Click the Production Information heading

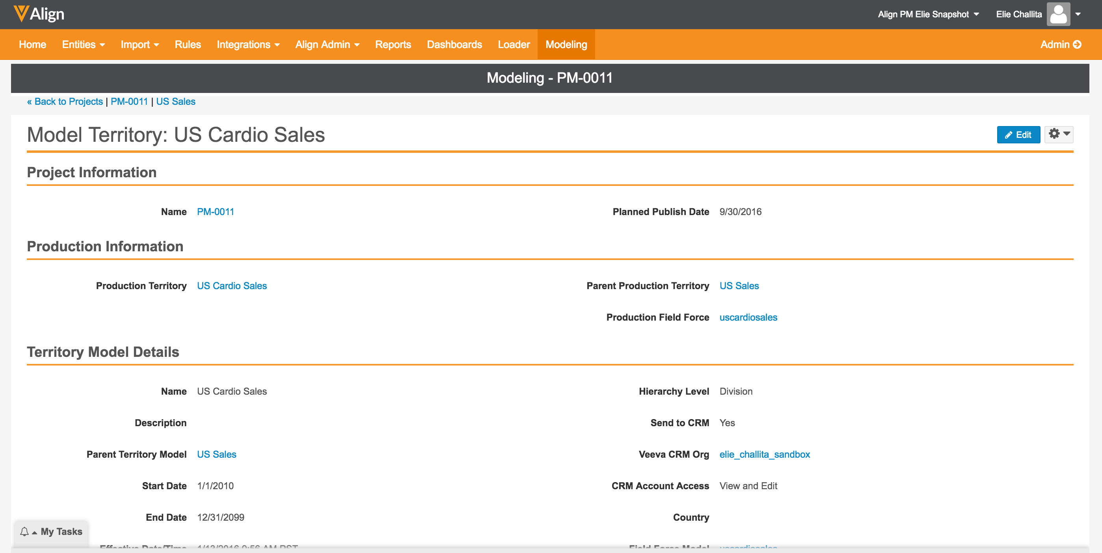(105, 246)
